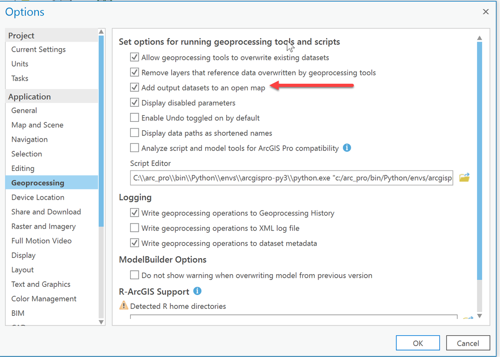Screen dimensions: 500x357
Task: Close the Options dialog with X
Action: 485,12
